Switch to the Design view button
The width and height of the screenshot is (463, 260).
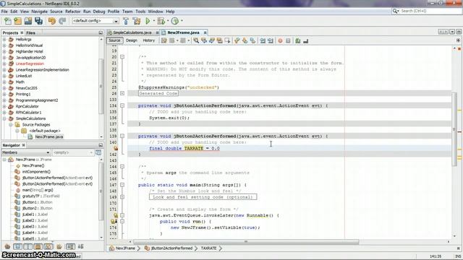pos(132,40)
